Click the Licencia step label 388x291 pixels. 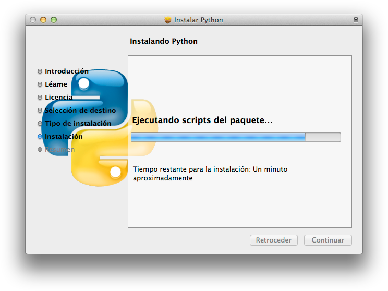(58, 97)
